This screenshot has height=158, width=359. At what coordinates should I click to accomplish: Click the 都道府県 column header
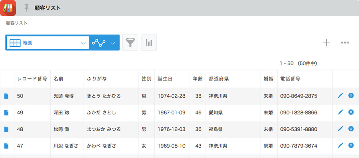click(219, 79)
